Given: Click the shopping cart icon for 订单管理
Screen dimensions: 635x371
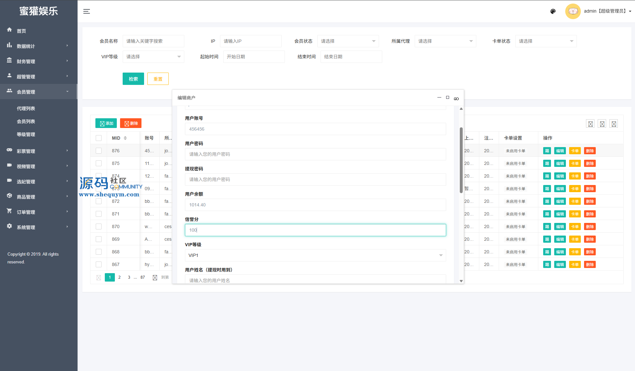Looking at the screenshot, I should coord(9,211).
